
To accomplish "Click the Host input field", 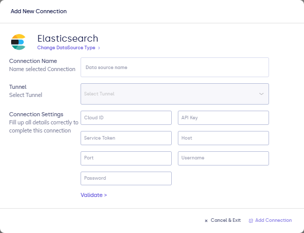I will (x=223, y=138).
